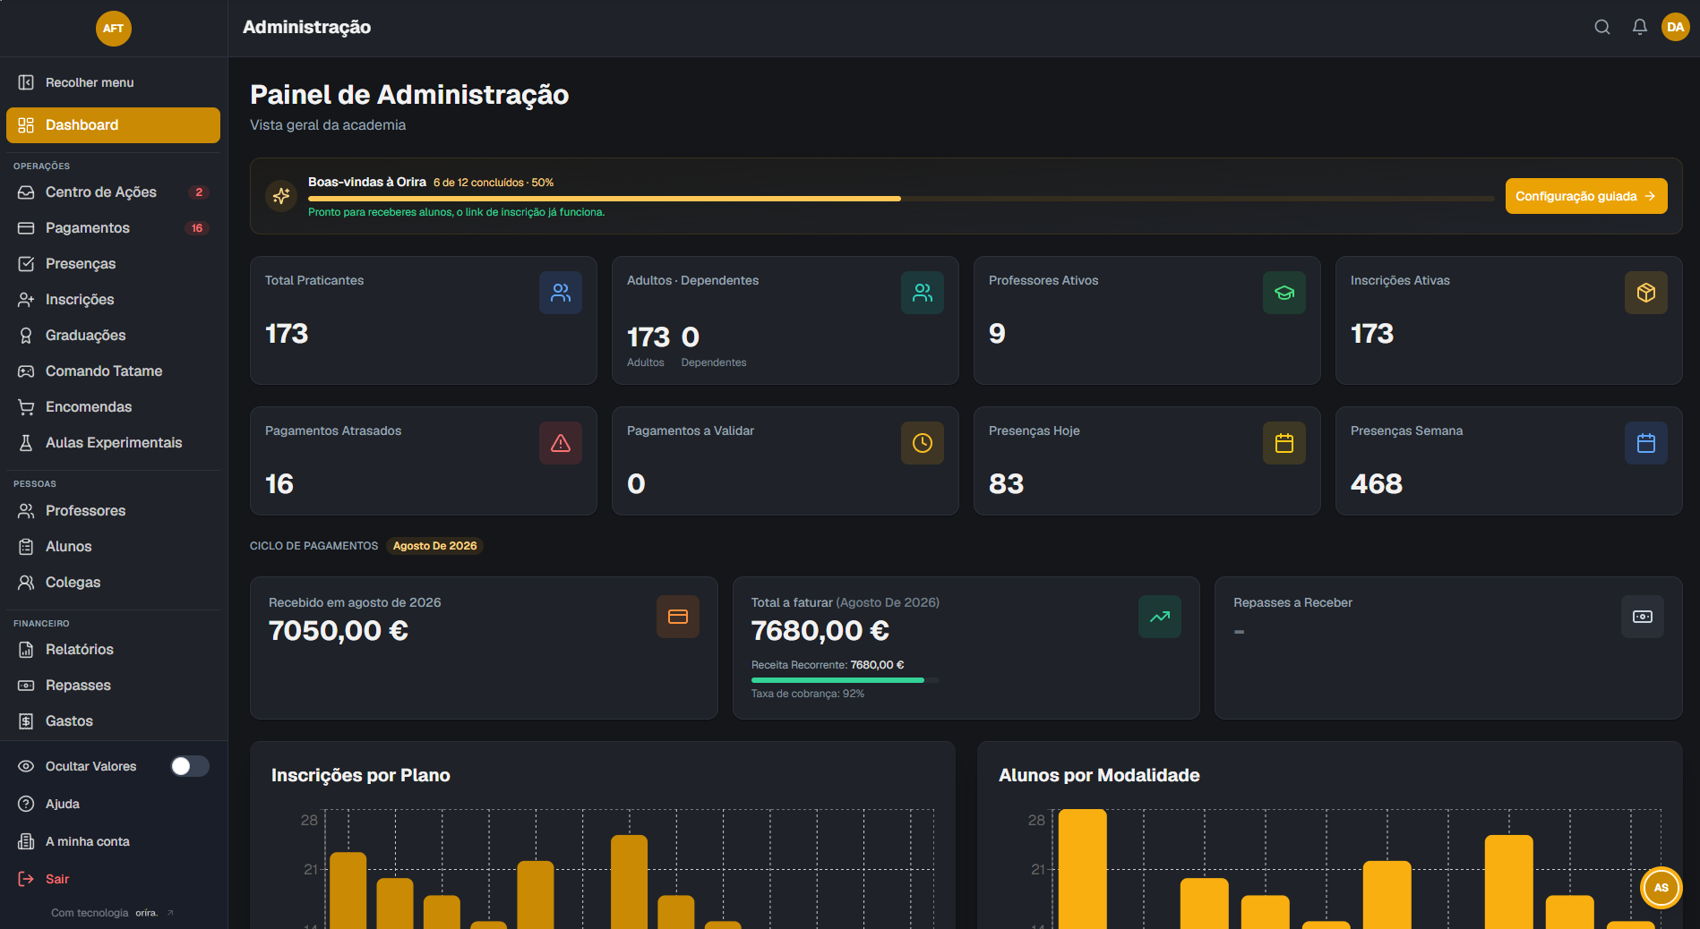Click the Pagamentos a Validar card

coord(786,461)
